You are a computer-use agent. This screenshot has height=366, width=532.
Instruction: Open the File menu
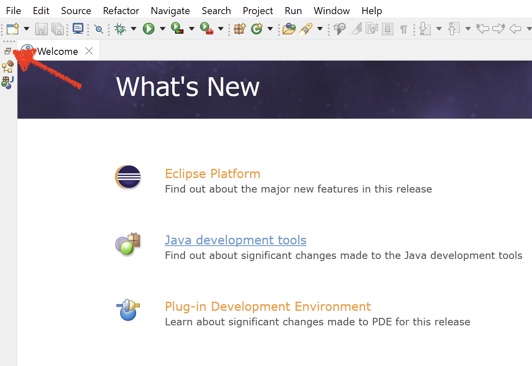(x=13, y=11)
